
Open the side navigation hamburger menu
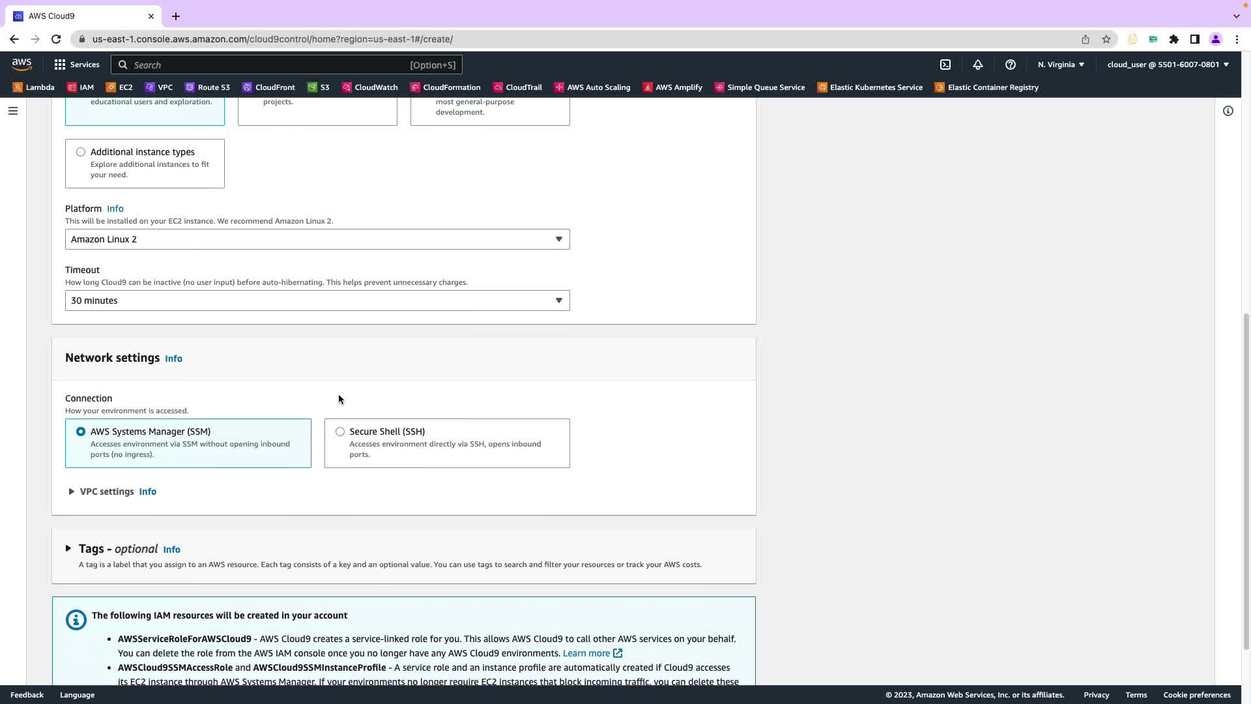[x=12, y=111]
